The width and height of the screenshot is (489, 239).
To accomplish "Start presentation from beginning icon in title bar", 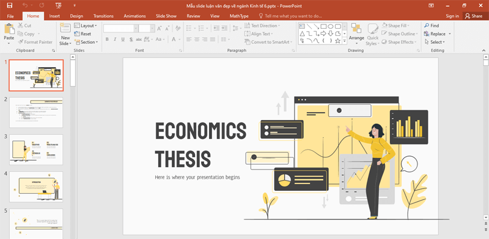I will 57,5.
